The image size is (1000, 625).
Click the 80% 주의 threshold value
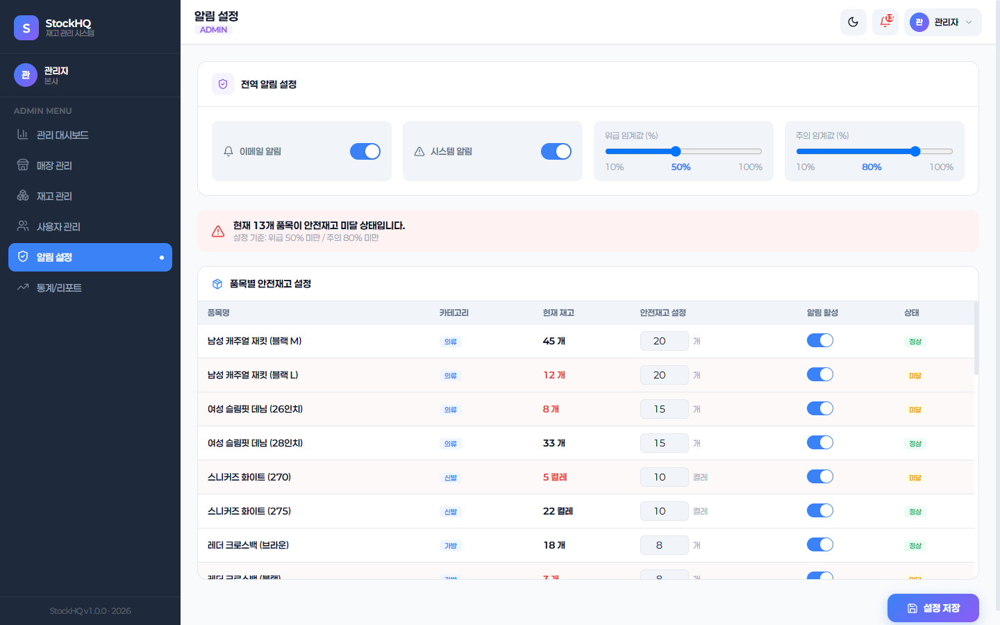point(872,167)
